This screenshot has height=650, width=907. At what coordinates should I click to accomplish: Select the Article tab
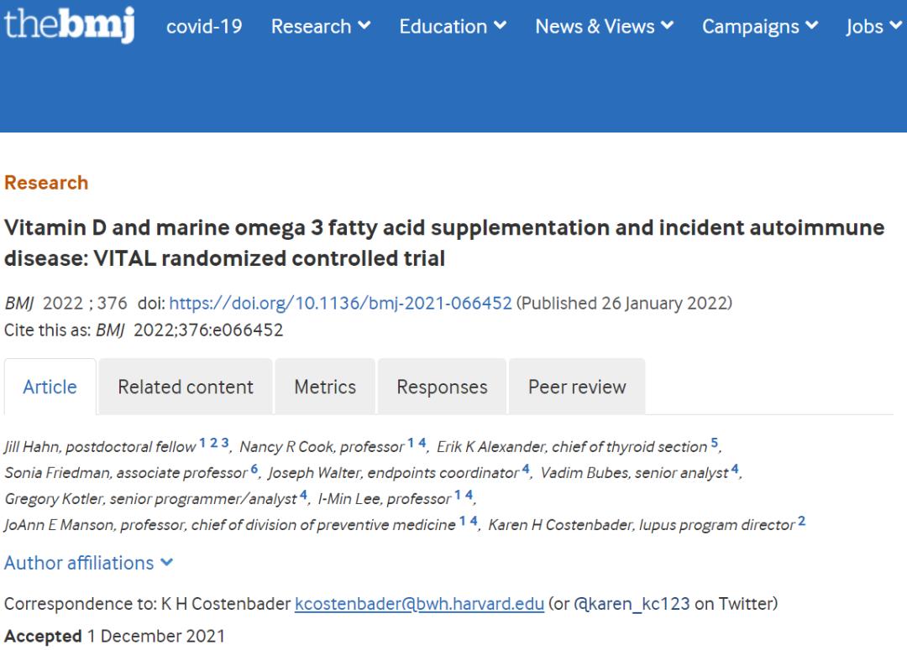pyautogui.click(x=50, y=387)
